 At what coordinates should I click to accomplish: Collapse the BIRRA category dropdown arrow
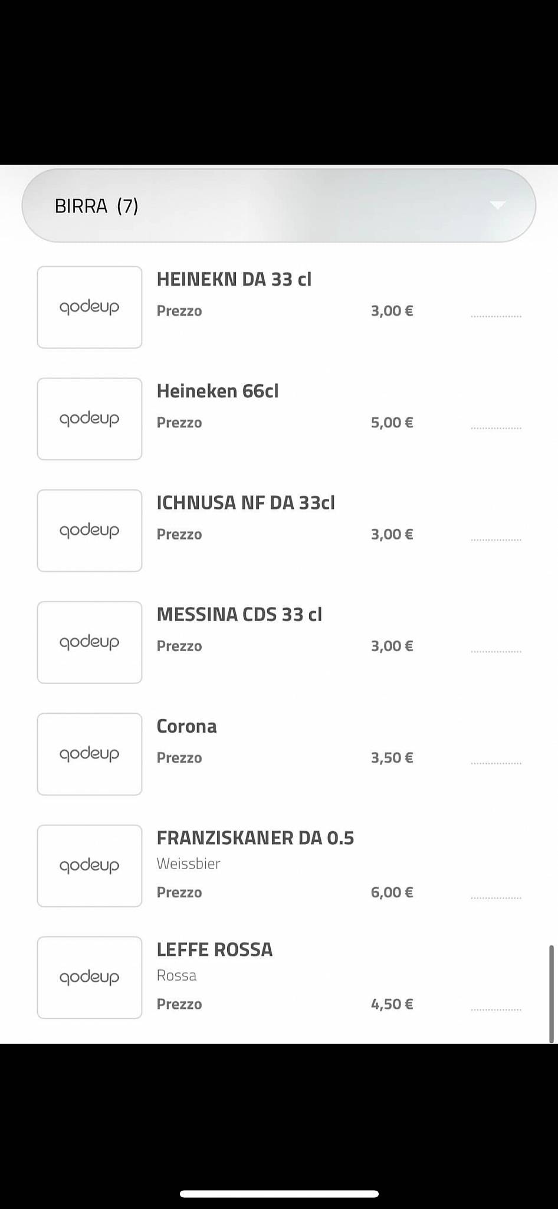click(x=497, y=205)
